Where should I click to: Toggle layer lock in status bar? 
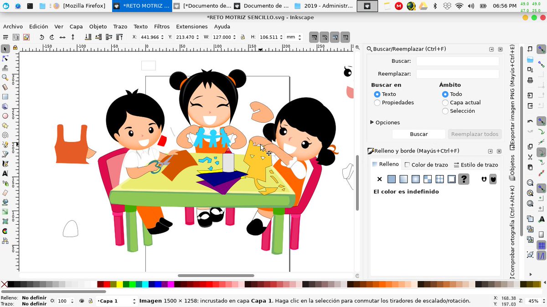click(x=91, y=301)
